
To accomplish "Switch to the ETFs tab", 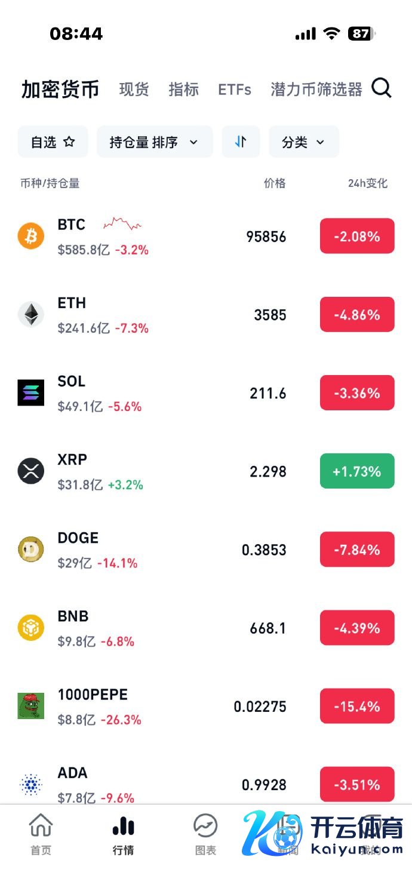I will tap(235, 90).
